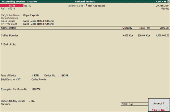Image resolution: width=170 pixels, height=112 pixels.
Task: Open the Voucher Class Not Applicable selector
Action: point(97,6)
